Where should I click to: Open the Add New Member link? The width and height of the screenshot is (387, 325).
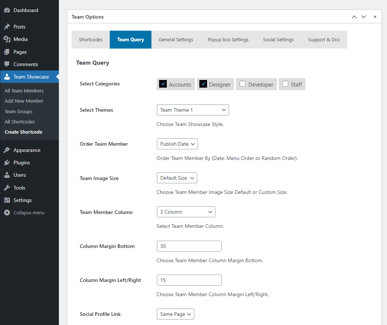click(24, 101)
